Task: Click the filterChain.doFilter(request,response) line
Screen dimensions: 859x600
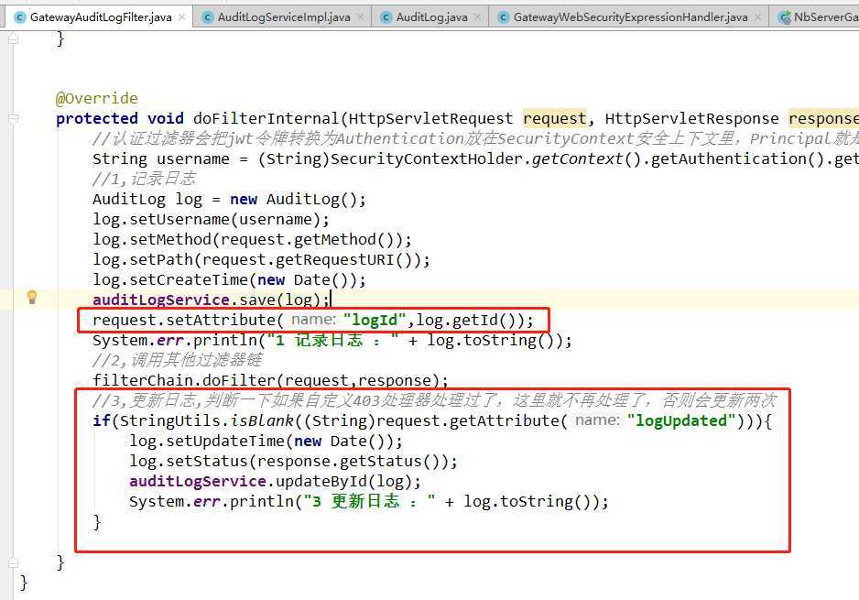Action: point(271,380)
